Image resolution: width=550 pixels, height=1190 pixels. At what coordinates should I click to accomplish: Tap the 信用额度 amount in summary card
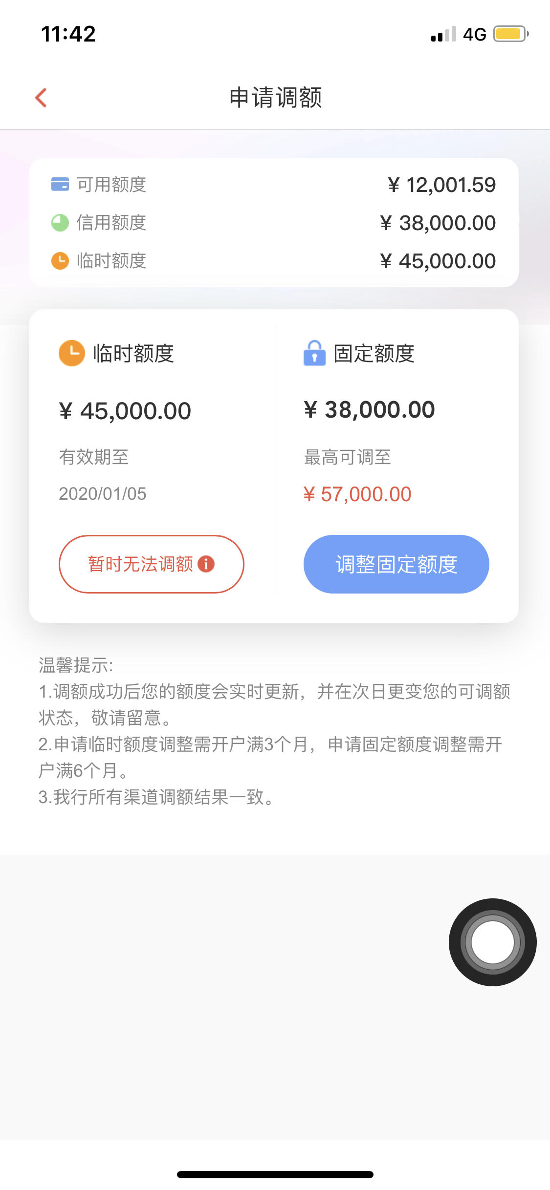tap(438, 223)
